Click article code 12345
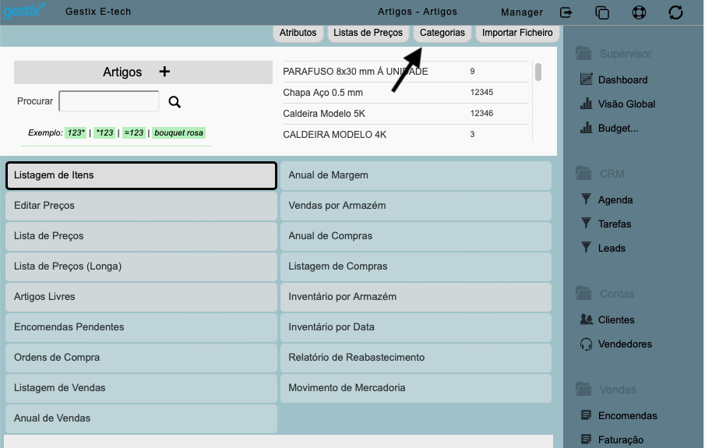The height and width of the screenshot is (448, 705). pyautogui.click(x=481, y=92)
